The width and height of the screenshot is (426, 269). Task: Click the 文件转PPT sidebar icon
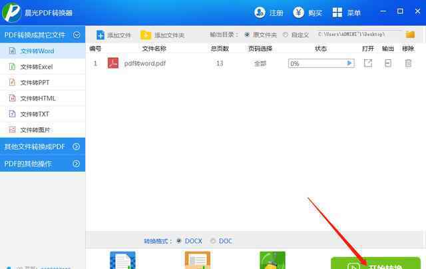click(x=12, y=83)
